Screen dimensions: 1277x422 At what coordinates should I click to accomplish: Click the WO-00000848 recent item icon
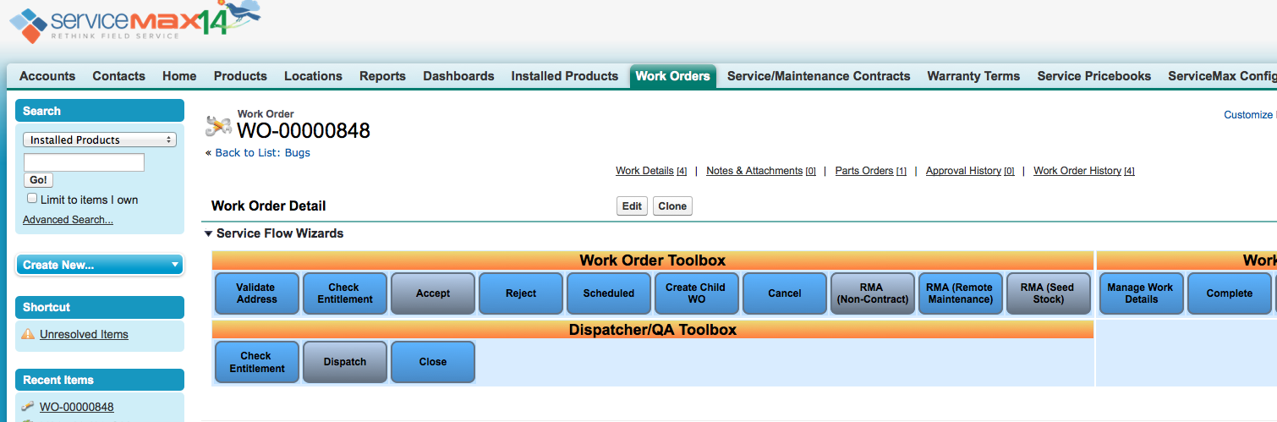[28, 407]
